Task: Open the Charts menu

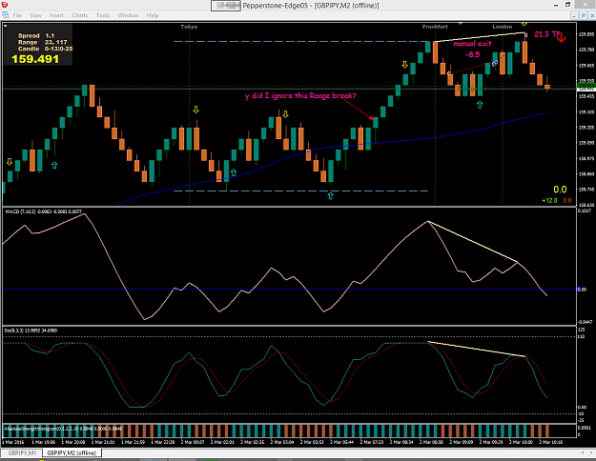Action: 80,15
